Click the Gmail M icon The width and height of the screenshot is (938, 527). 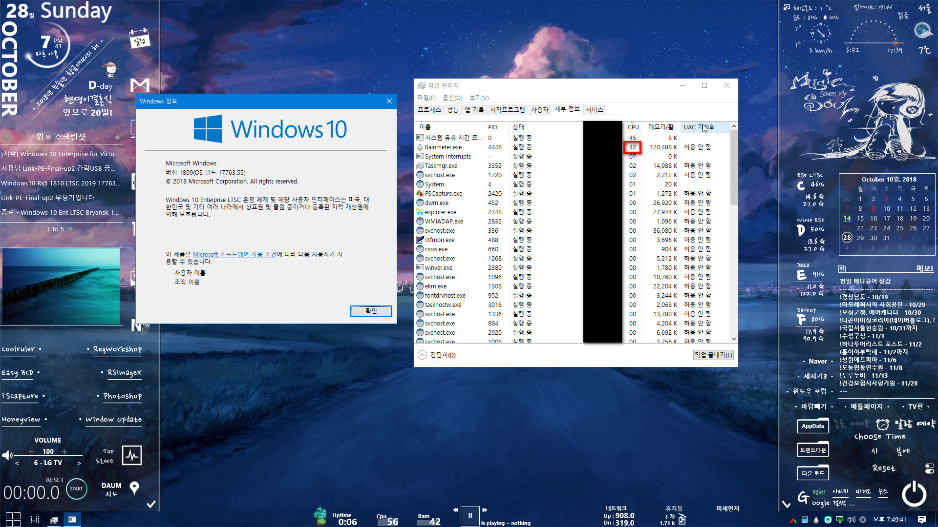click(140, 85)
